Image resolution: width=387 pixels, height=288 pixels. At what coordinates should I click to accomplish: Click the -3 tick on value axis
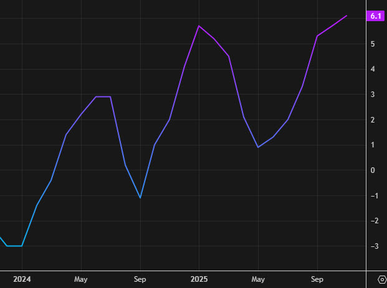tap(371, 246)
